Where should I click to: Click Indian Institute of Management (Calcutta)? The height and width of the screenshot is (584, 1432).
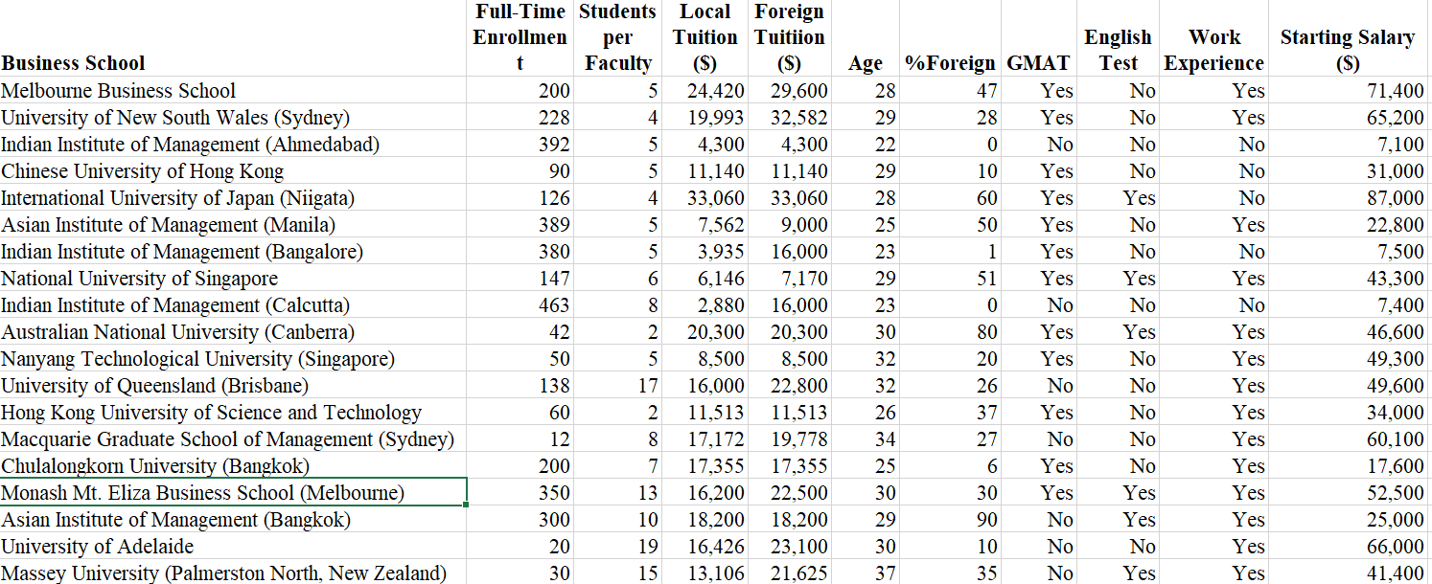click(x=234, y=305)
